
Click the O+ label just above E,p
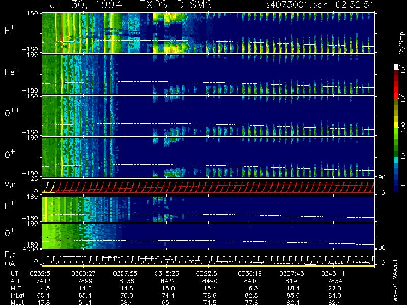coord(10,233)
